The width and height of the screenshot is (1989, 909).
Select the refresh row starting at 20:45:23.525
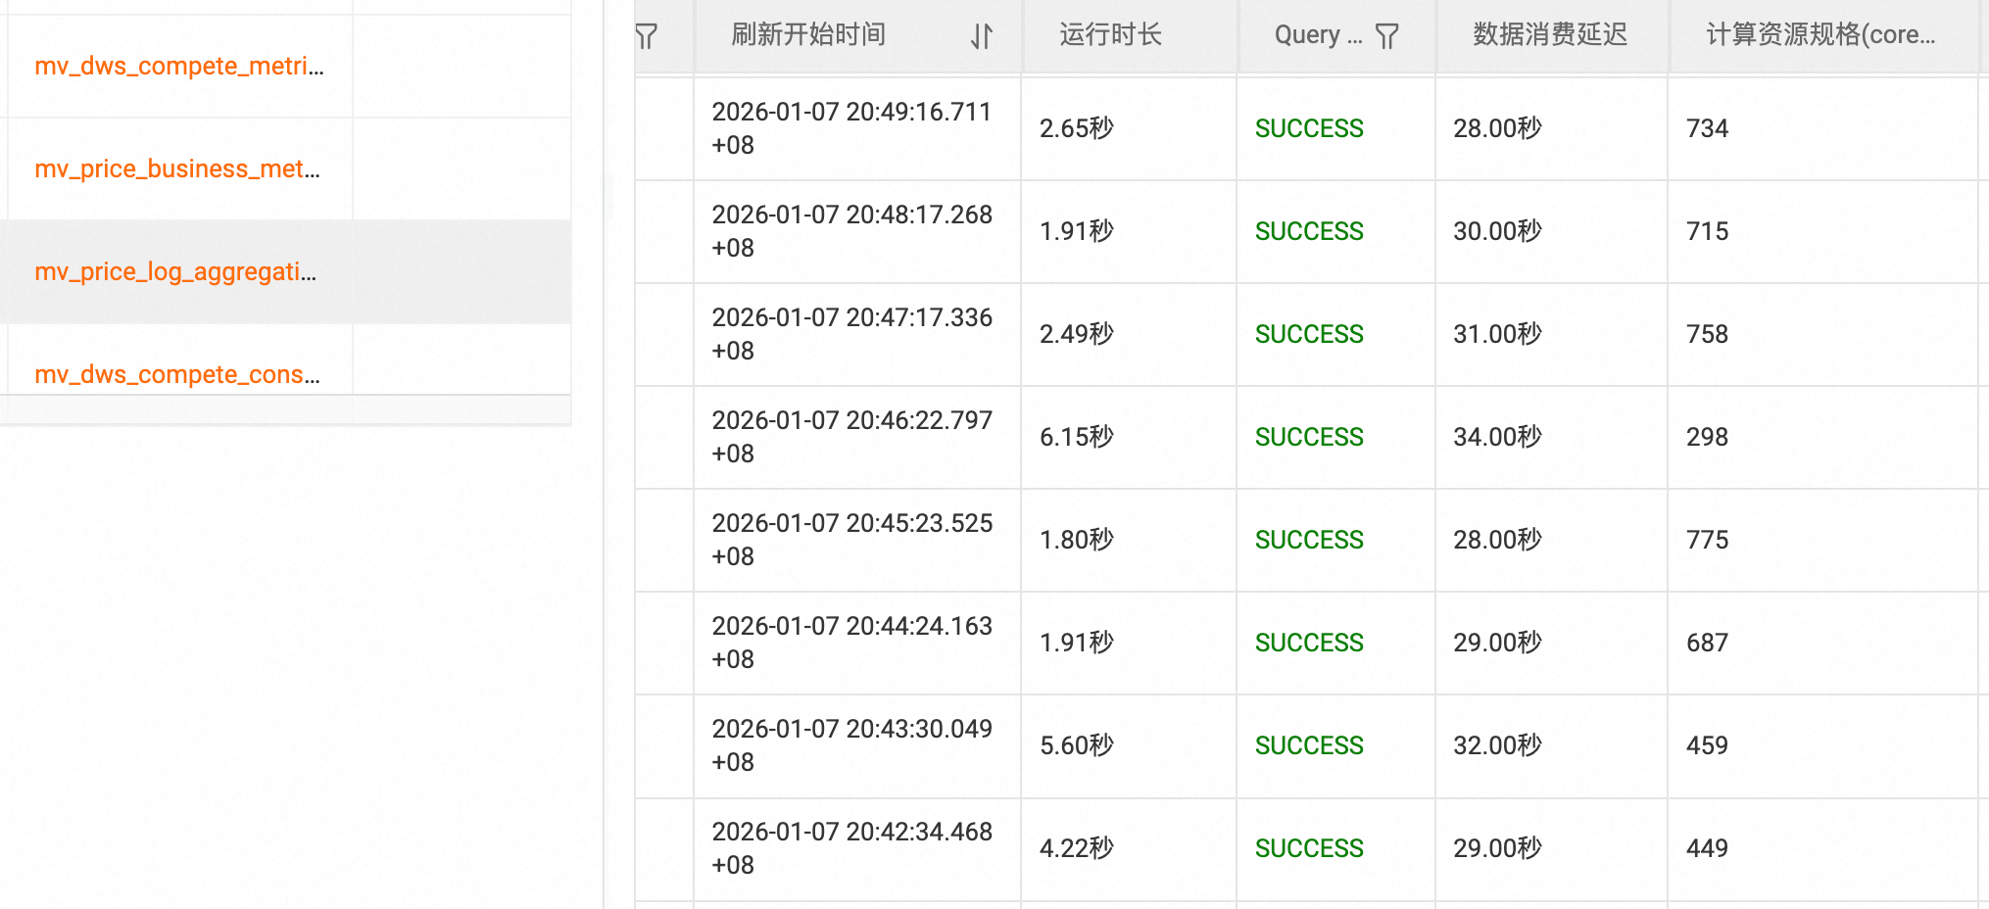click(852, 540)
